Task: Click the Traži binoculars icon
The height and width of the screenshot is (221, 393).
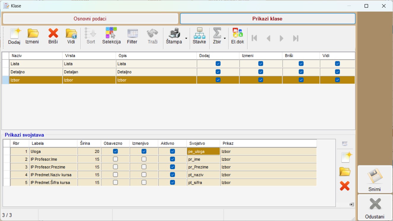Action: pyautogui.click(x=153, y=33)
